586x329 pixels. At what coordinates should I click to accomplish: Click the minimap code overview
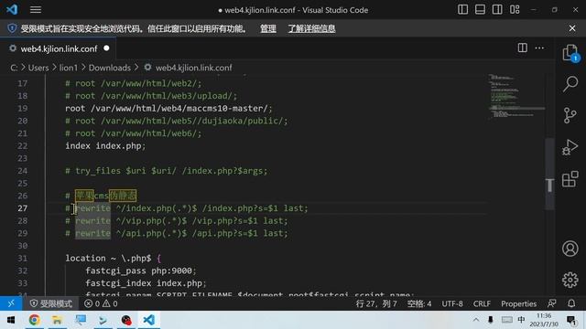point(515,96)
